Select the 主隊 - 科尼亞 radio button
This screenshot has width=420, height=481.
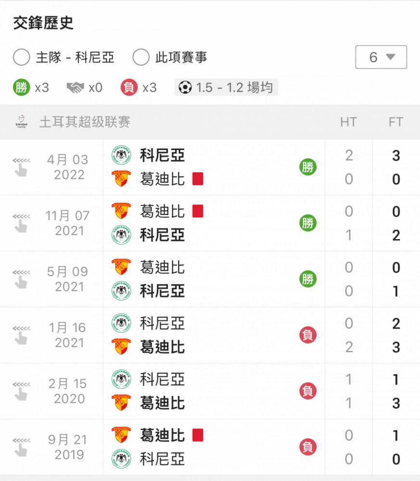click(x=22, y=57)
